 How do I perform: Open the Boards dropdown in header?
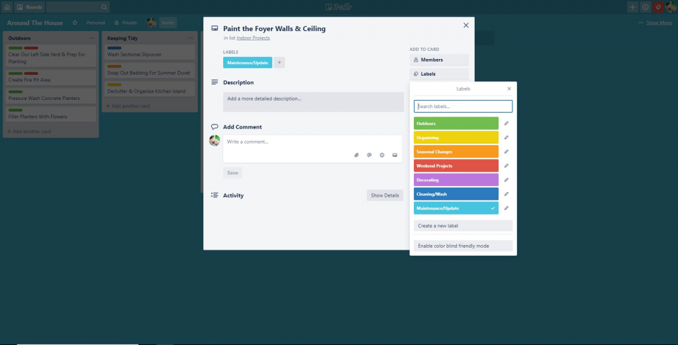coord(30,7)
